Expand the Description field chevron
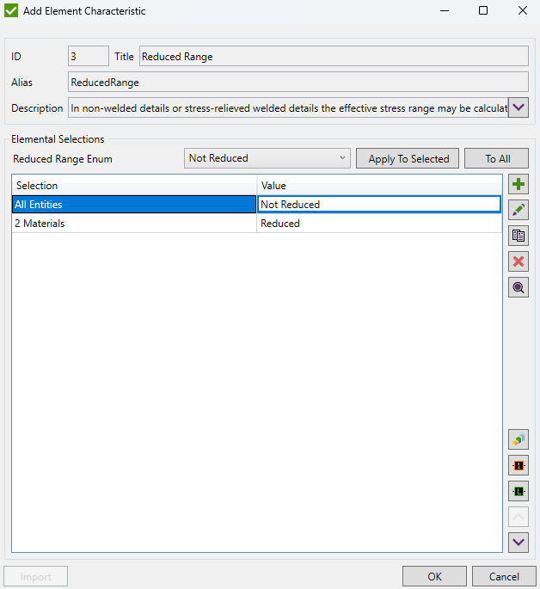 519,108
